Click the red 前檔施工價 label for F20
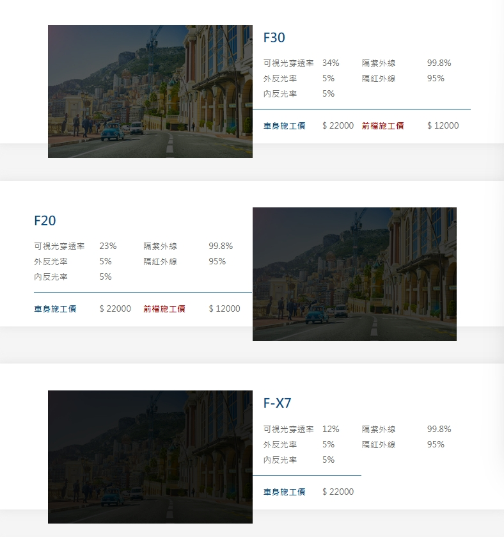 [x=164, y=309]
